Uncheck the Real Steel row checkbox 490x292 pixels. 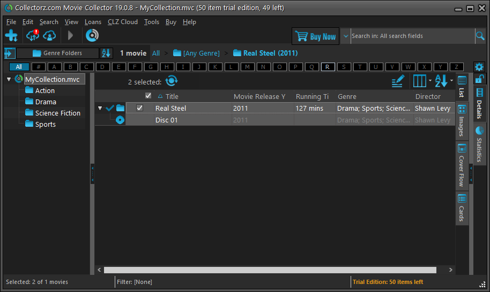pyautogui.click(x=140, y=108)
